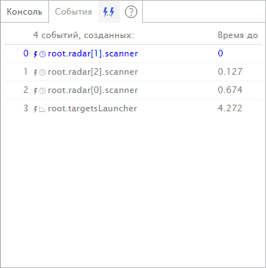Image resolution: width=266 pixels, height=268 pixels.
Task: Open the События tab
Action: point(73,12)
